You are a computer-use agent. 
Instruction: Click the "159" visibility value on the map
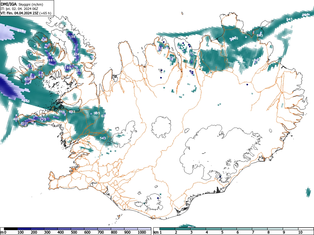[x=72, y=37]
